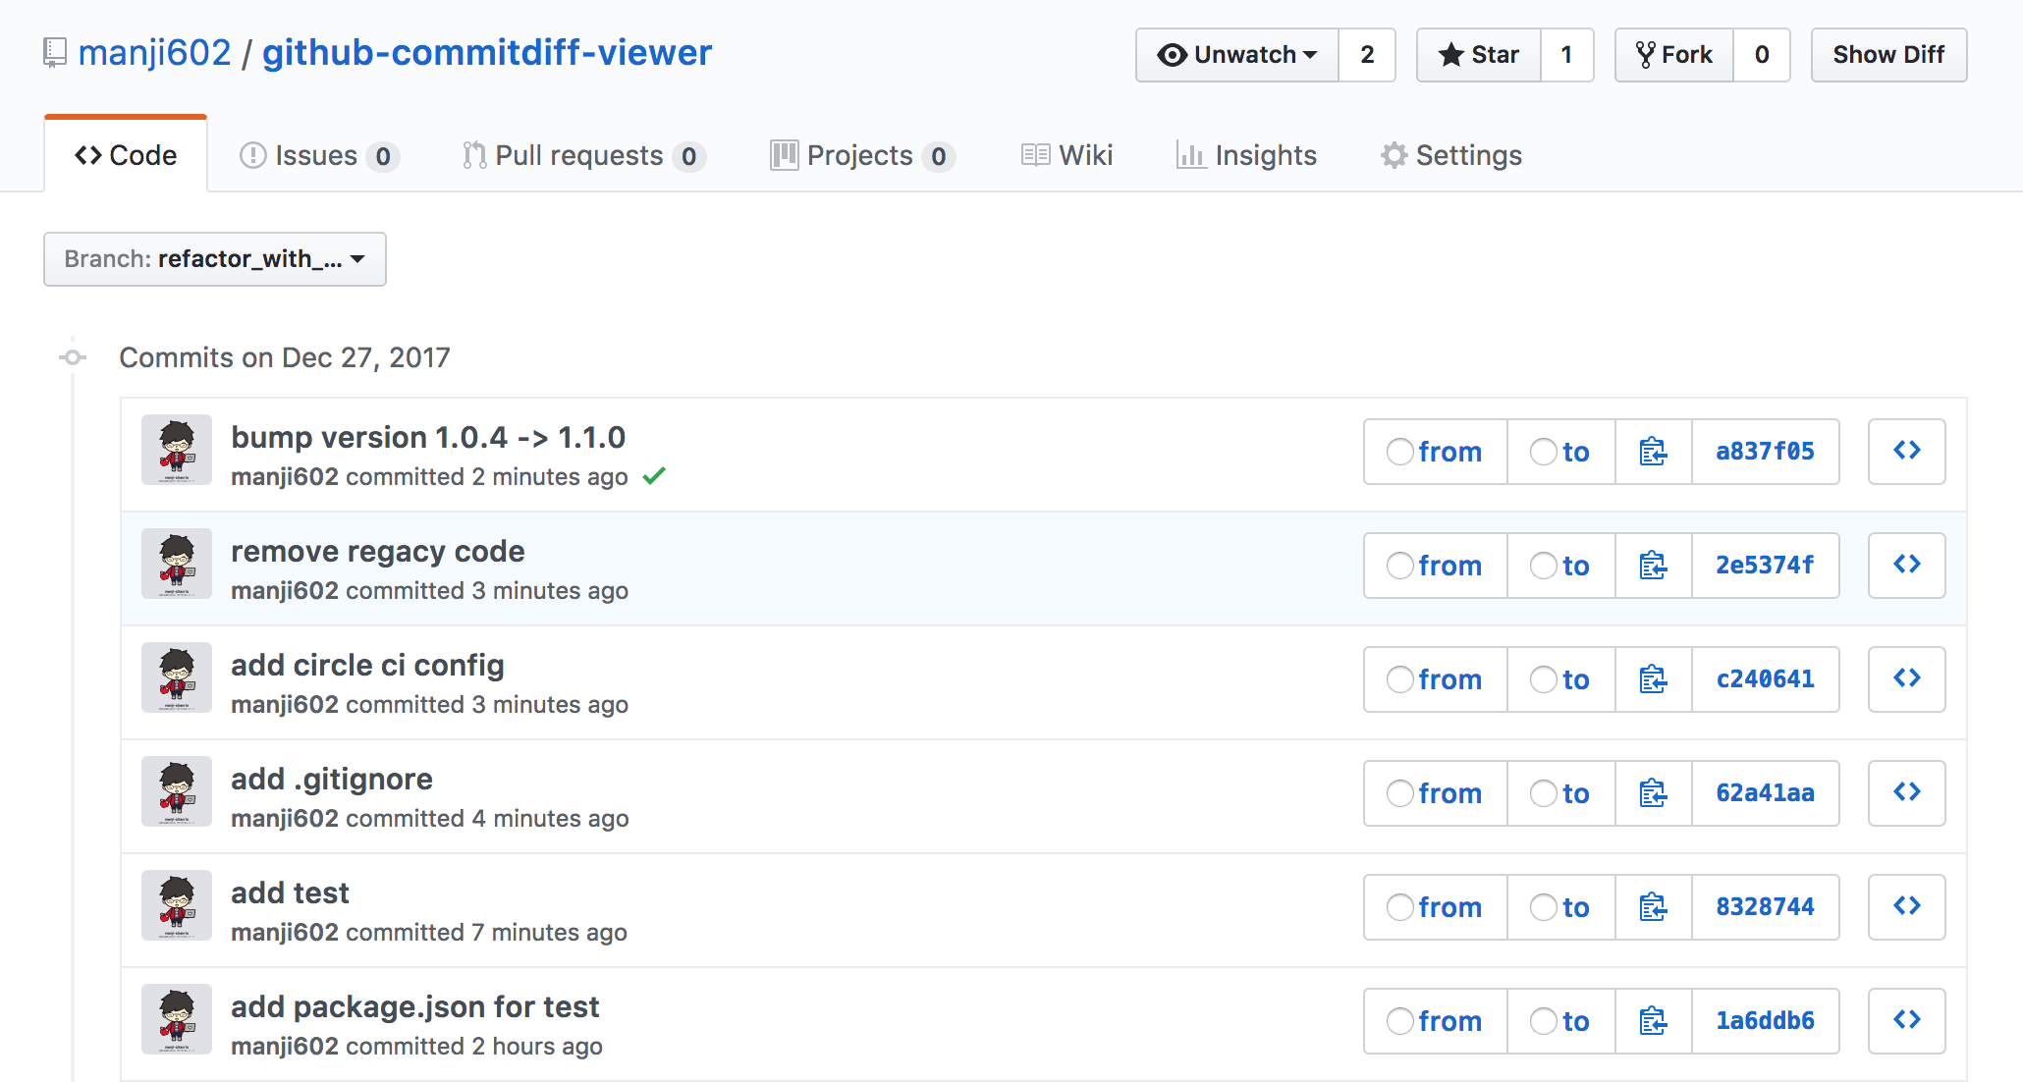
Task: Open github-commitdiff-viewer repository link
Action: [x=487, y=53]
